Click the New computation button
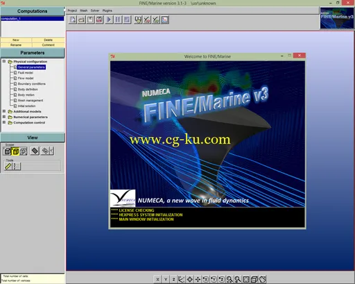This screenshot has width=355, height=284. point(16,40)
